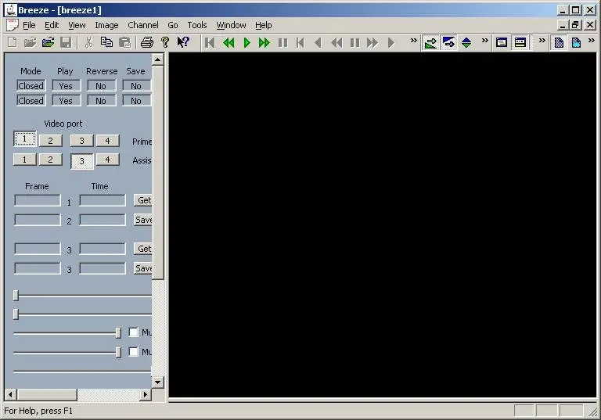Viewport: 601px width, 420px height.
Task: Click the Paste clipboard icon
Action: tap(124, 42)
